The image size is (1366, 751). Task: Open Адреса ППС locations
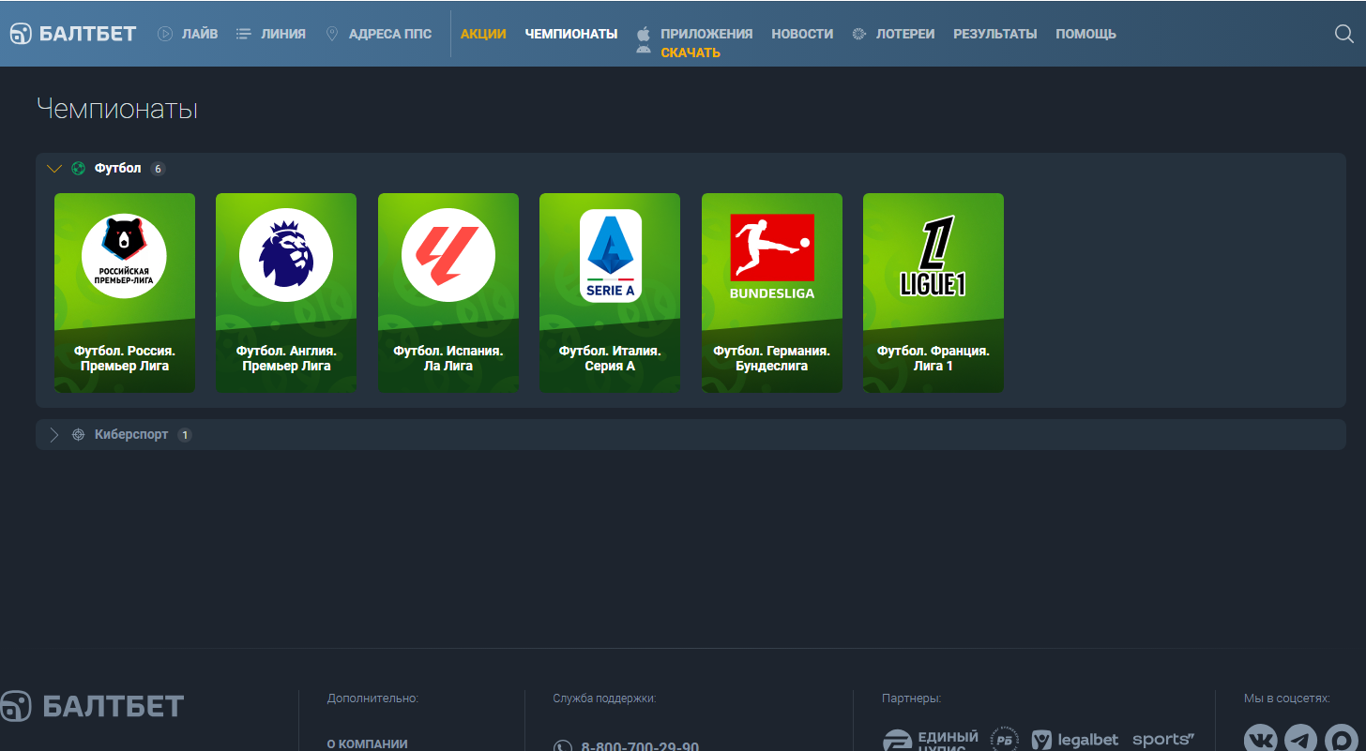point(379,34)
